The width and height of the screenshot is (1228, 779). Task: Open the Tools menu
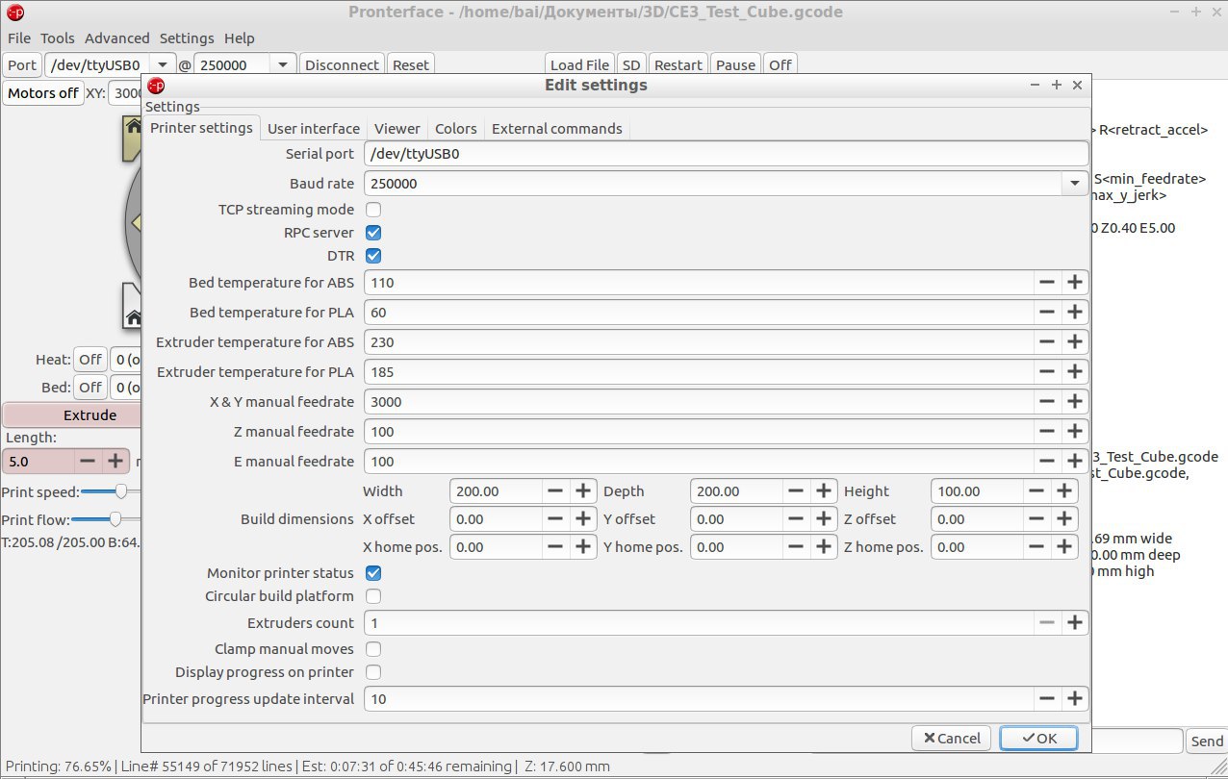(x=58, y=38)
